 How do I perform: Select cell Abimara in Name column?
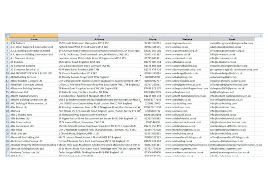point(34,111)
